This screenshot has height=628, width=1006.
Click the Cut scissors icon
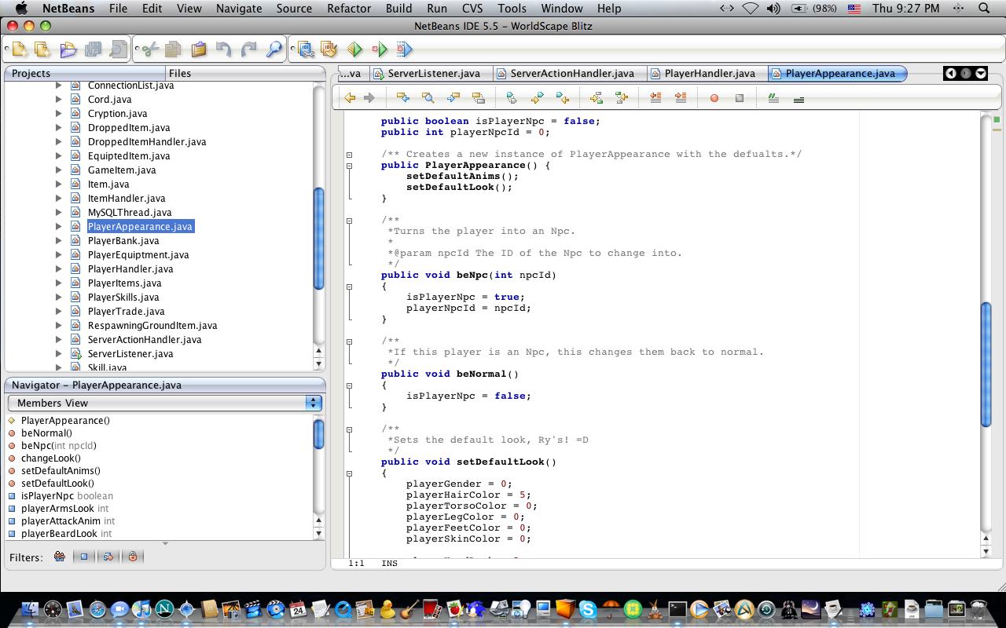point(149,49)
